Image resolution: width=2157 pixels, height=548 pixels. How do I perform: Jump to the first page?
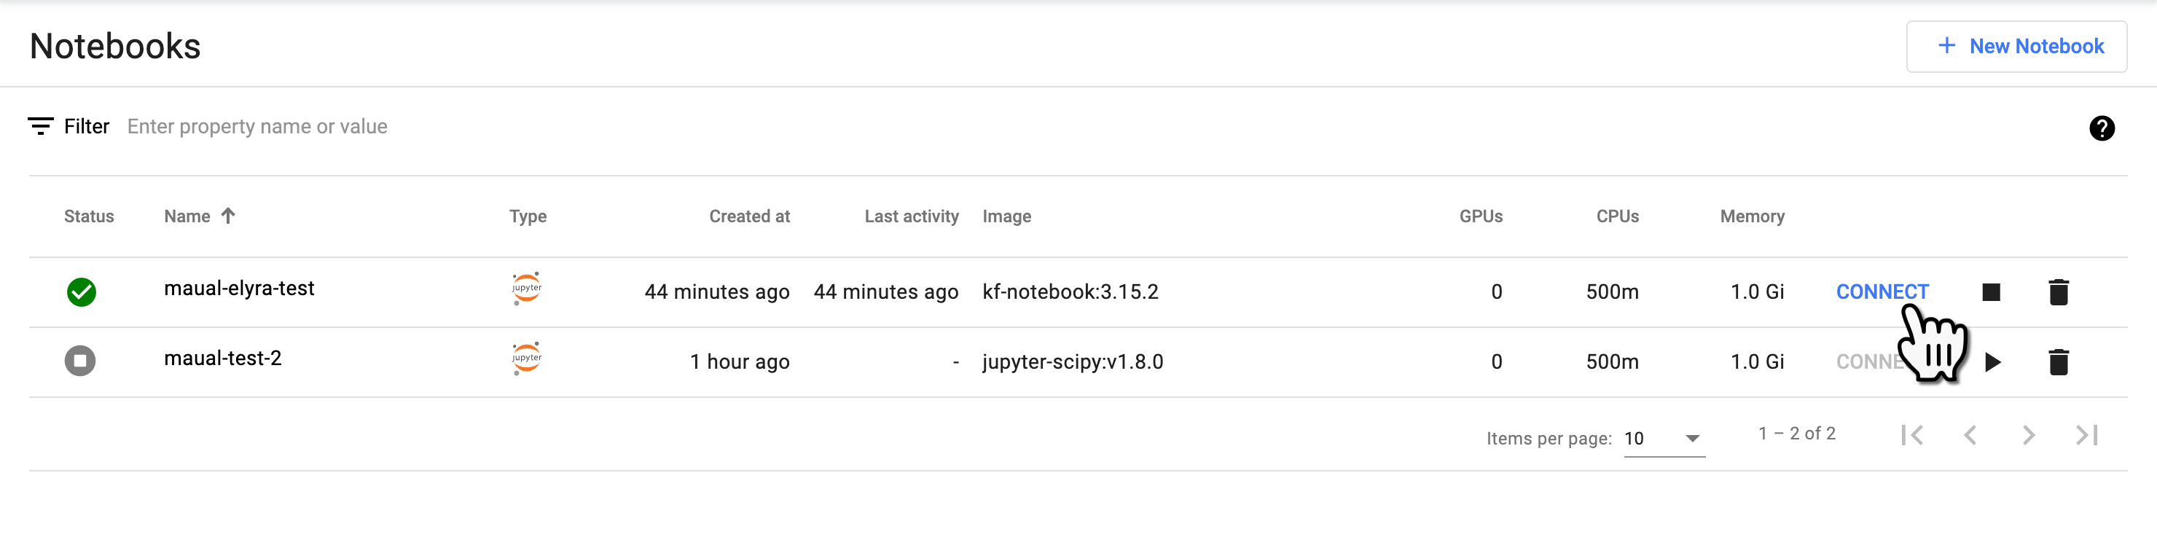click(1912, 435)
